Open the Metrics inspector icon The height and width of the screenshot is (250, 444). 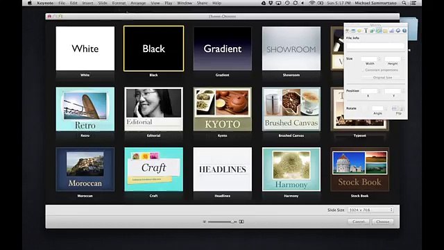pos(379,31)
